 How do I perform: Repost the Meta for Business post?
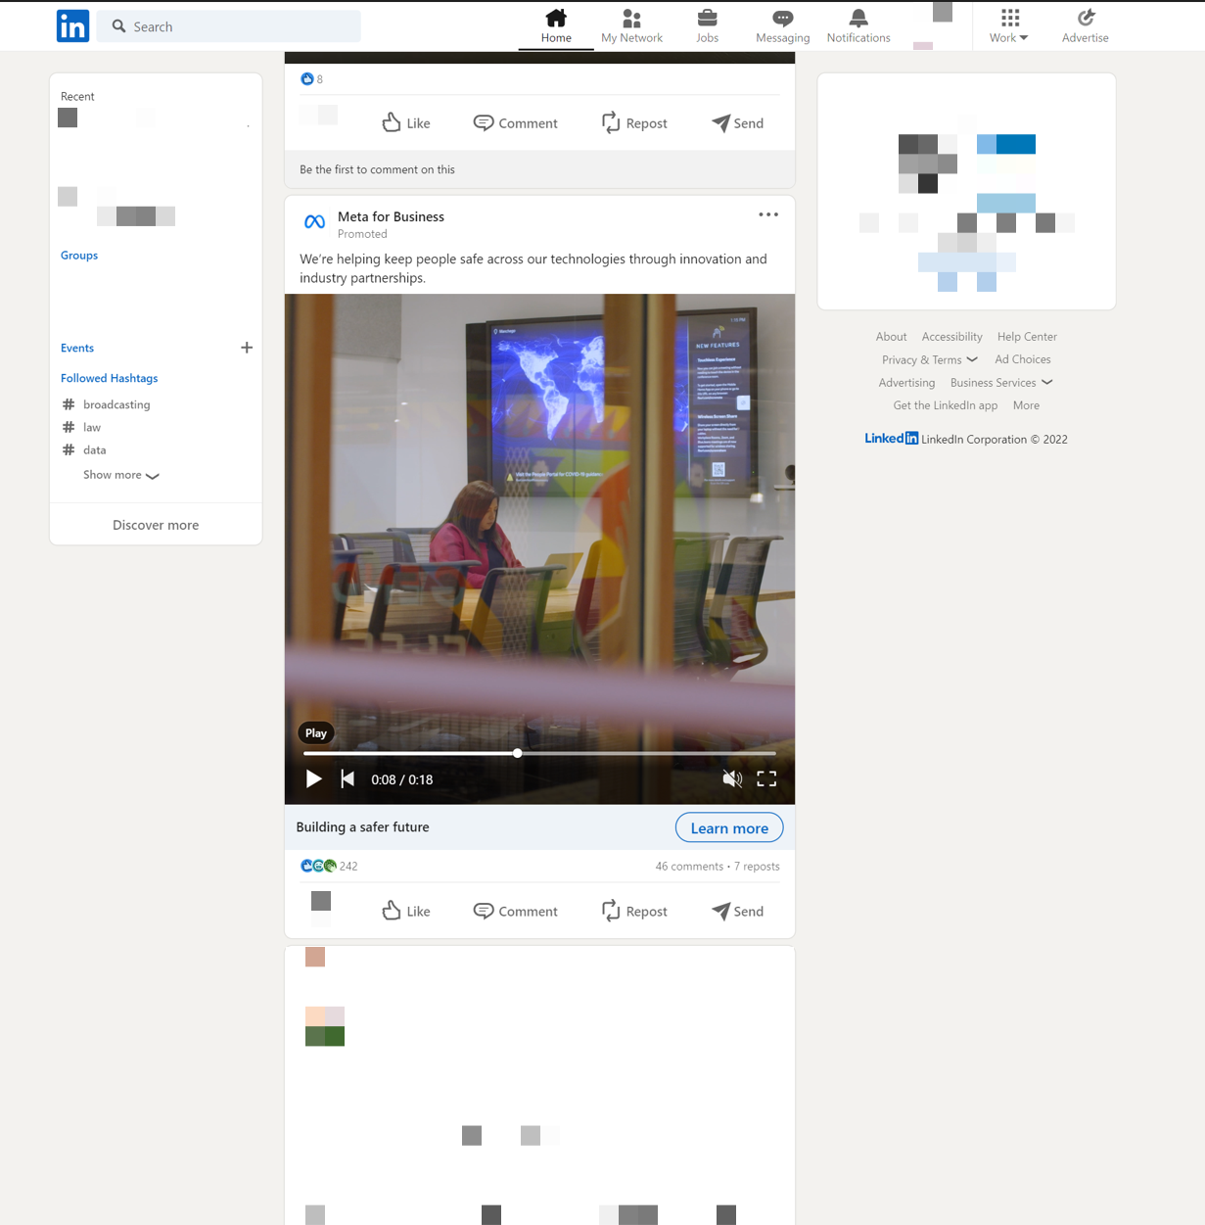click(x=634, y=911)
